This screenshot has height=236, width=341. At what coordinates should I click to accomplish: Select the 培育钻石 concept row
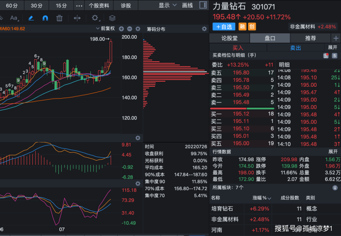[x=275, y=209]
